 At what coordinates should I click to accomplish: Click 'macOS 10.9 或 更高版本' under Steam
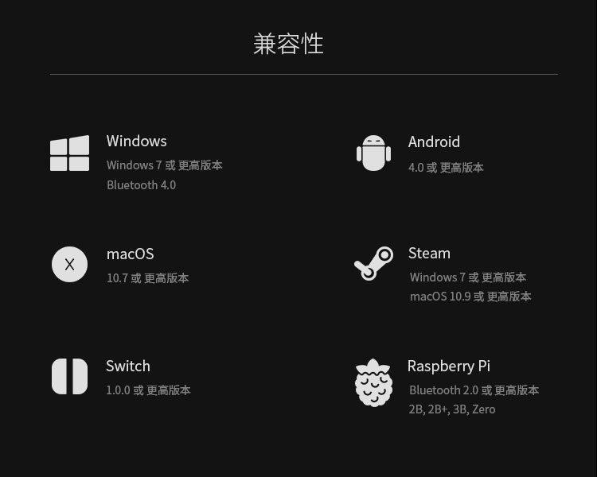coord(470,297)
